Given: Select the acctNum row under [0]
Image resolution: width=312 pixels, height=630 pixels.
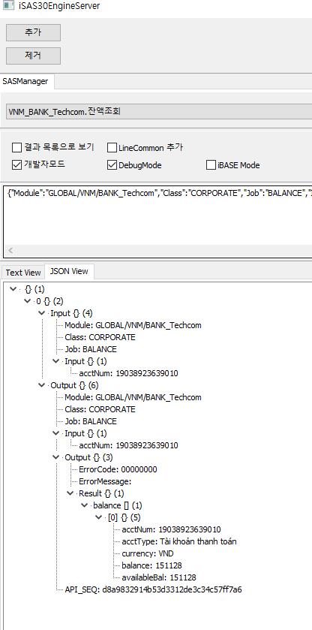Looking at the screenshot, I should tap(172, 529).
